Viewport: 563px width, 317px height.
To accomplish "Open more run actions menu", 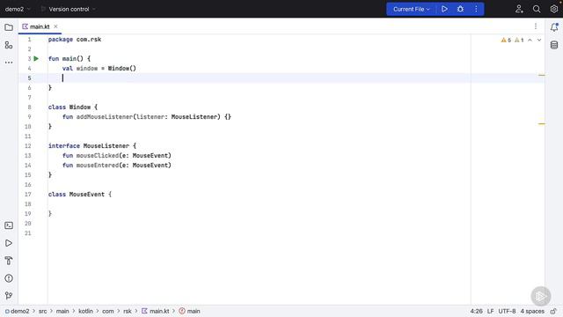I will [476, 9].
